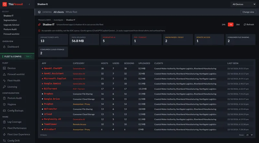The width and height of the screenshot is (259, 143).
Task: Click the GenAI.Assistant app name
Action: (x=54, y=73)
